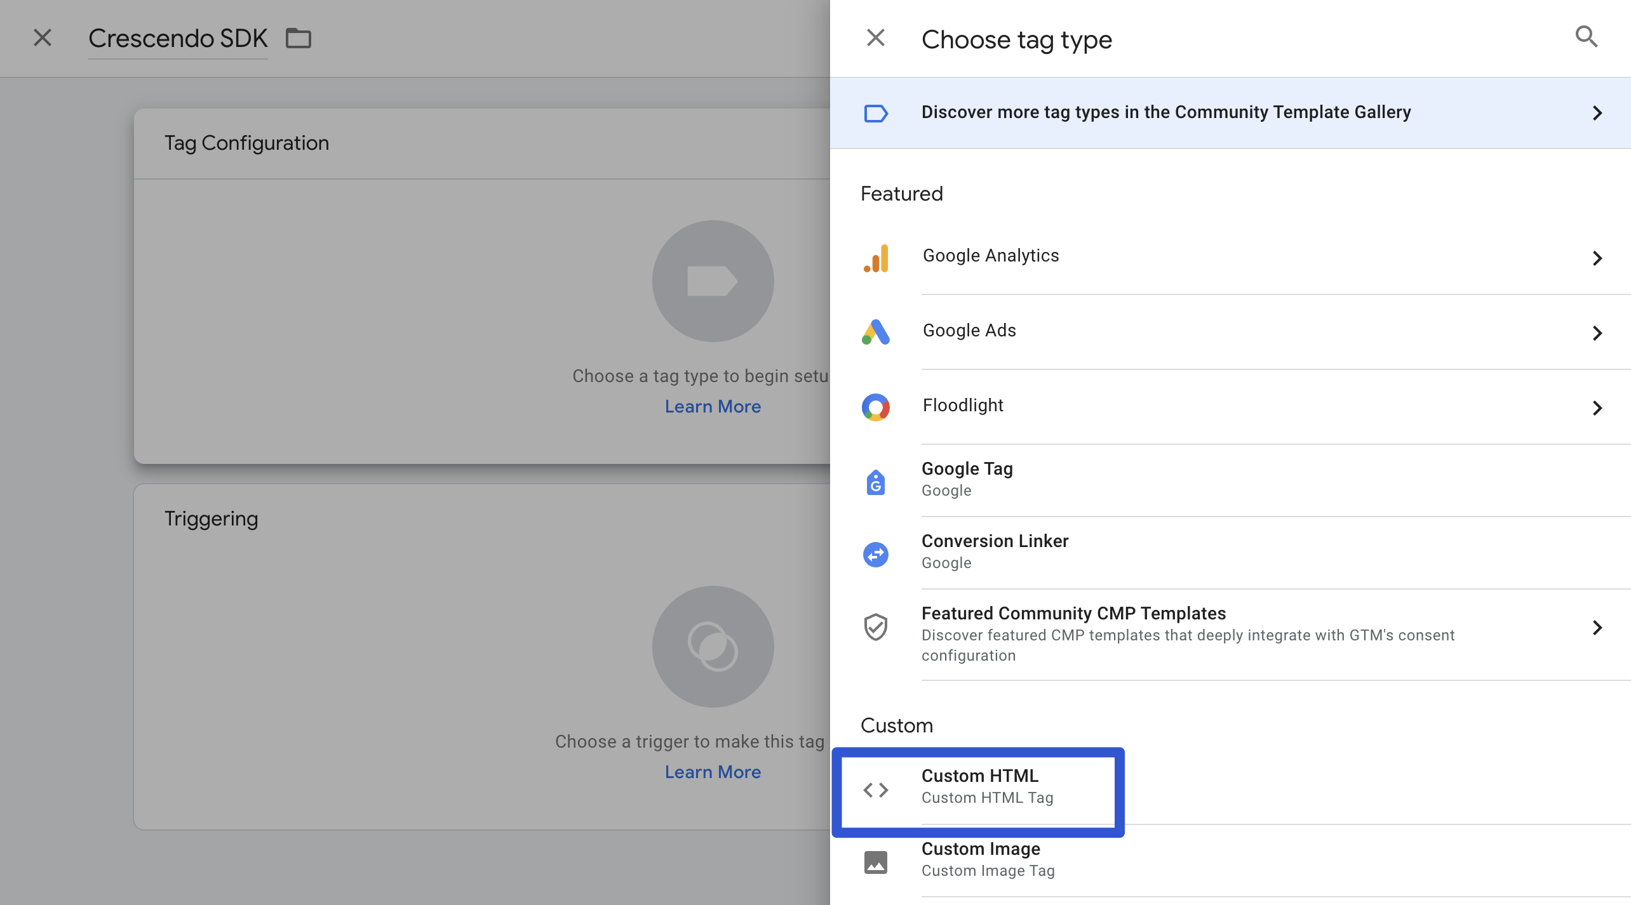Screen dimensions: 1631x905
Task: Click the Google Ads logo icon
Action: coord(876,332)
